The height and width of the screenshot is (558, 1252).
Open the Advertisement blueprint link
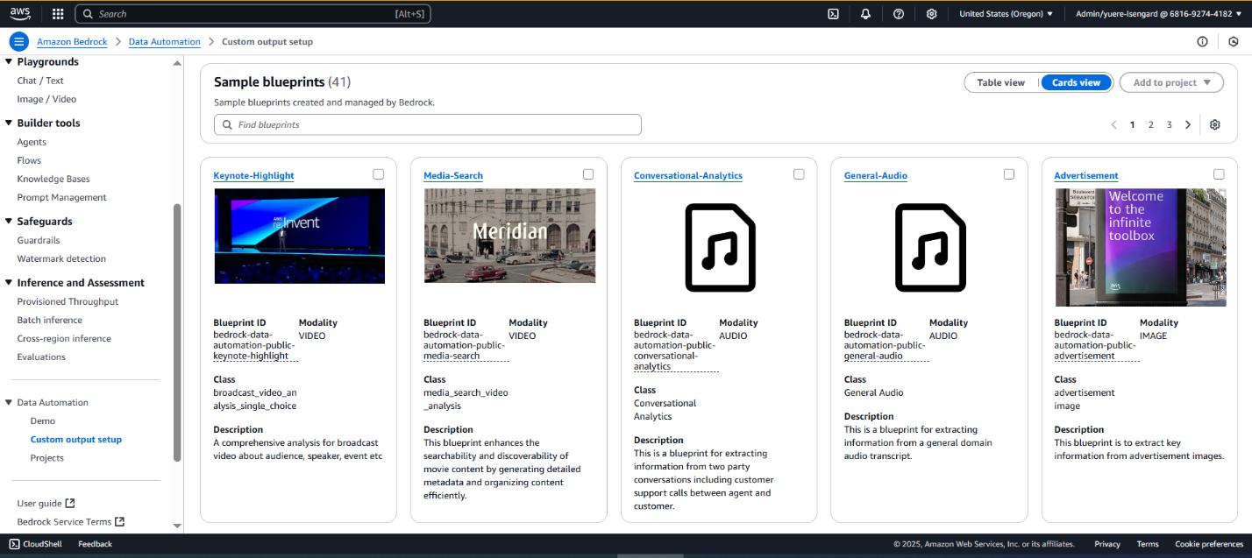(x=1086, y=175)
